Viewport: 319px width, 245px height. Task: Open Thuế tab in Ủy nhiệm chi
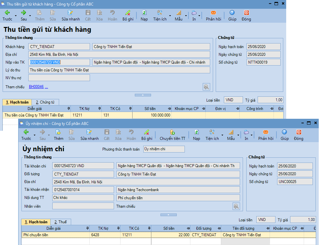(x=60, y=222)
